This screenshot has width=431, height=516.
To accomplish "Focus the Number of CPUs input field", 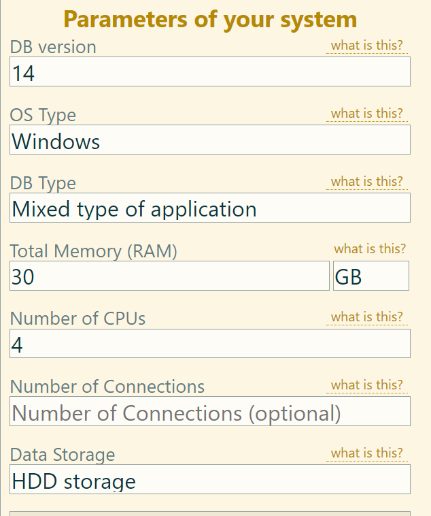I will (x=209, y=344).
